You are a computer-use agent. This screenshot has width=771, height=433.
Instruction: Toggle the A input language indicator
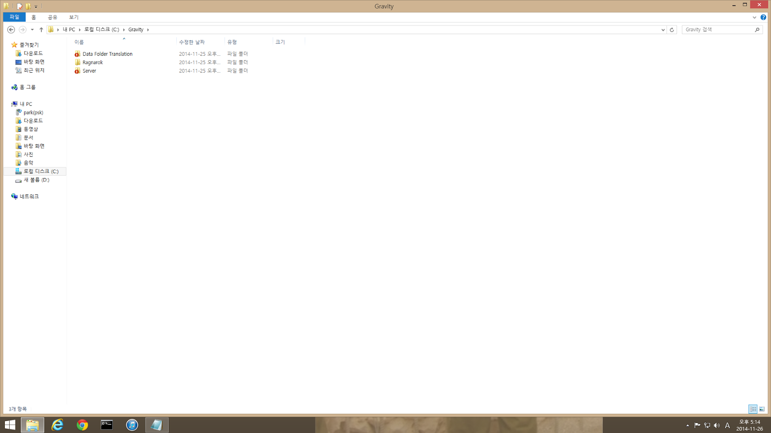727,425
